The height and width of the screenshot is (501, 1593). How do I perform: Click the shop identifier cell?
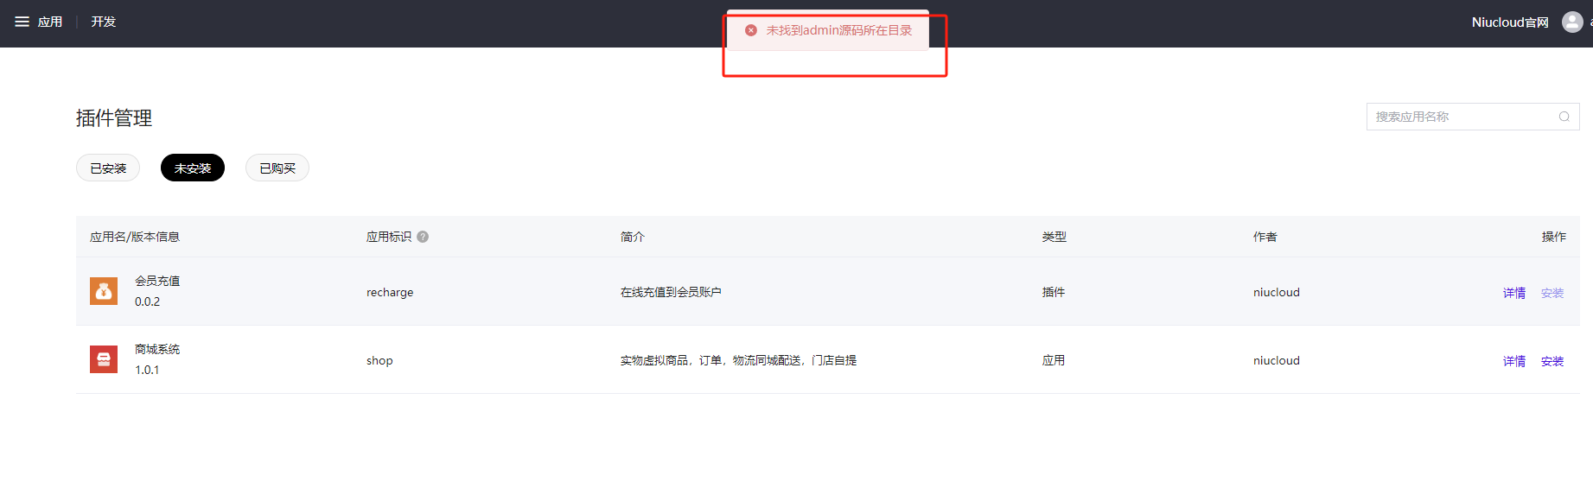tap(379, 360)
